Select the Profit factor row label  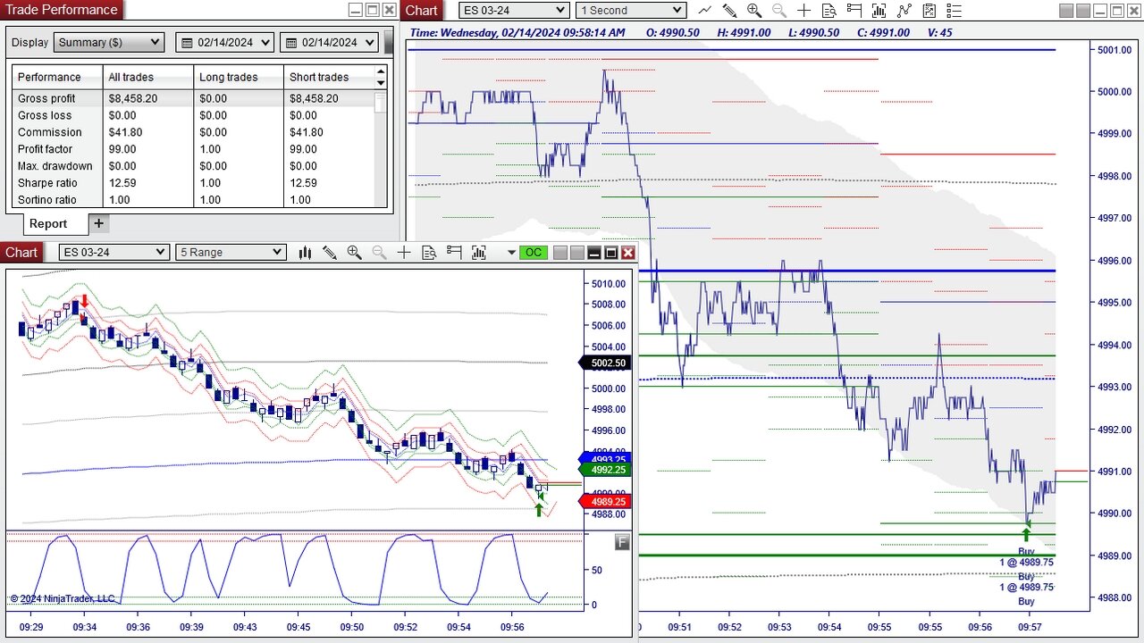click(x=45, y=149)
